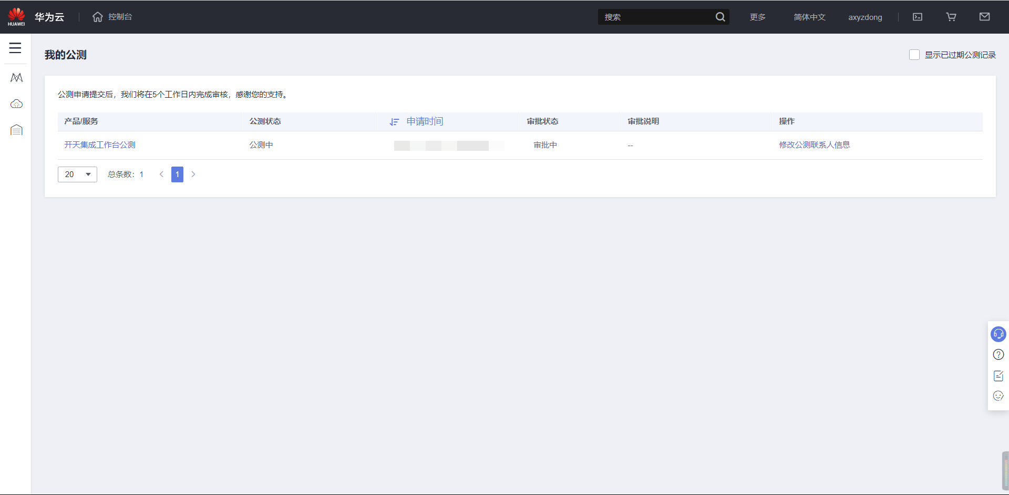Go to previous page arrow
1009x495 pixels.
tap(161, 174)
